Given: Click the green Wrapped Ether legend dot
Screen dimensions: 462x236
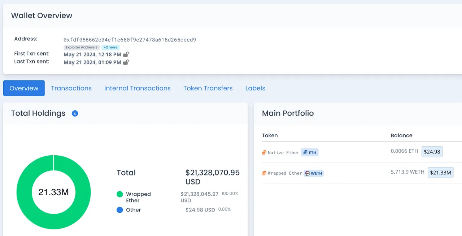Looking at the screenshot, I should pyautogui.click(x=120, y=194).
